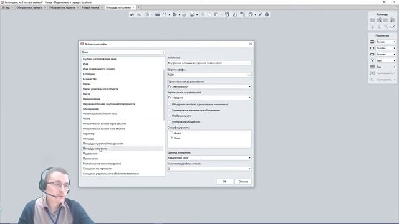The width and height of the screenshot is (399, 224).
Task: Toggle 'Суммировать значения при объединении' checkbox
Action: click(x=169, y=110)
